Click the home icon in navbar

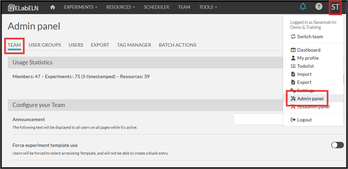coord(53,7)
